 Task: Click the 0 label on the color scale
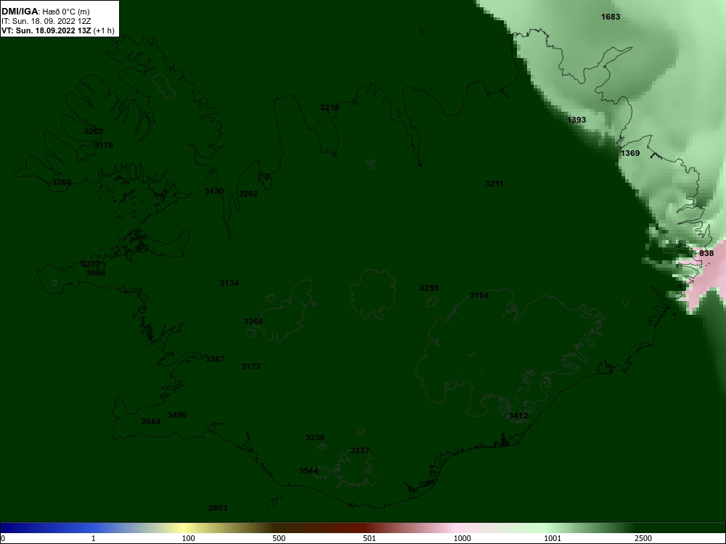click(2, 538)
